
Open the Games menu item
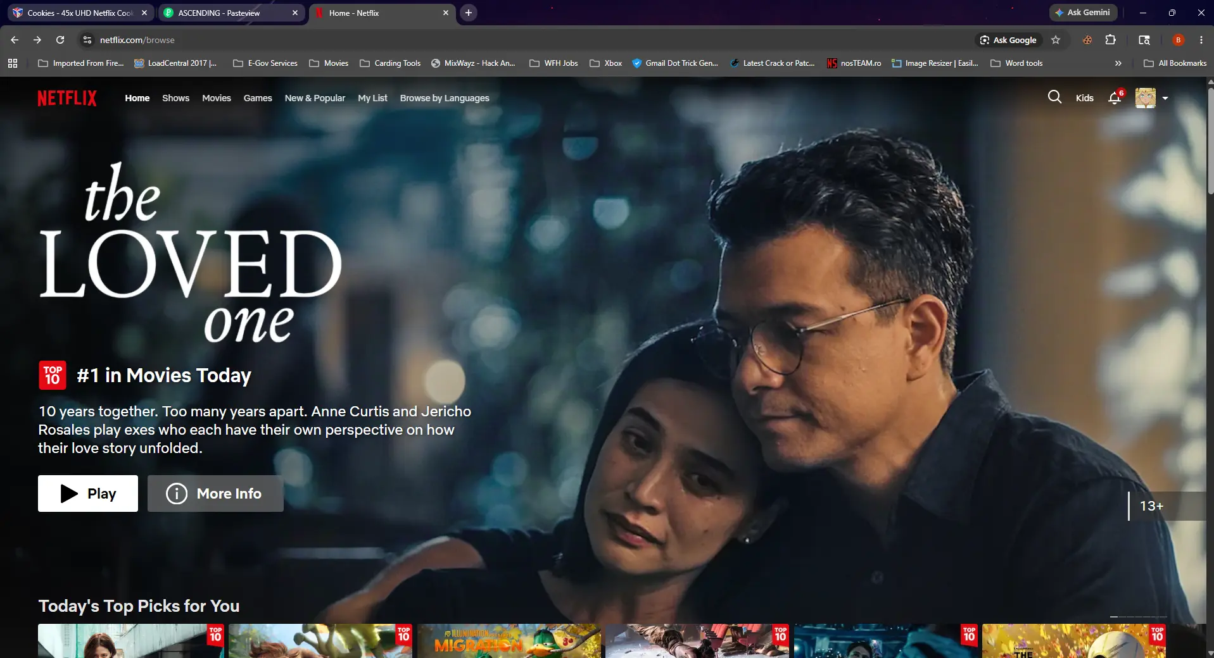(258, 98)
